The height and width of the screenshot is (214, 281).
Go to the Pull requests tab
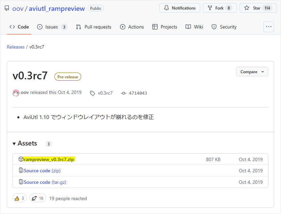coord(93,27)
